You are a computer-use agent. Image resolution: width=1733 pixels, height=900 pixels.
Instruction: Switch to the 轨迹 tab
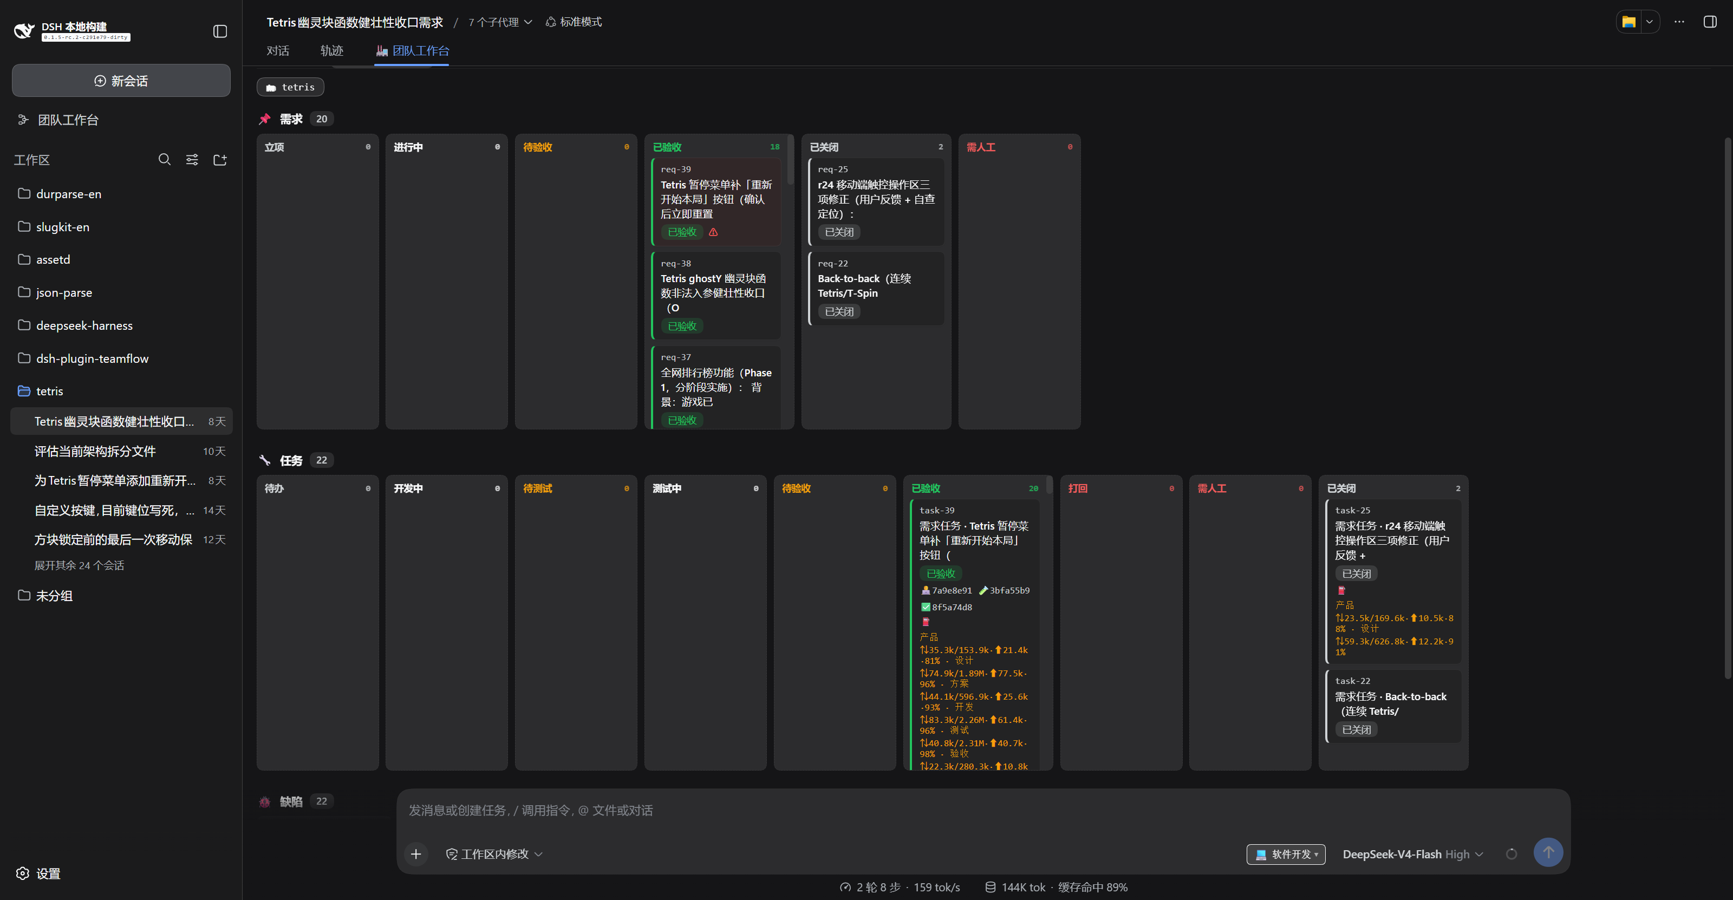coord(331,50)
